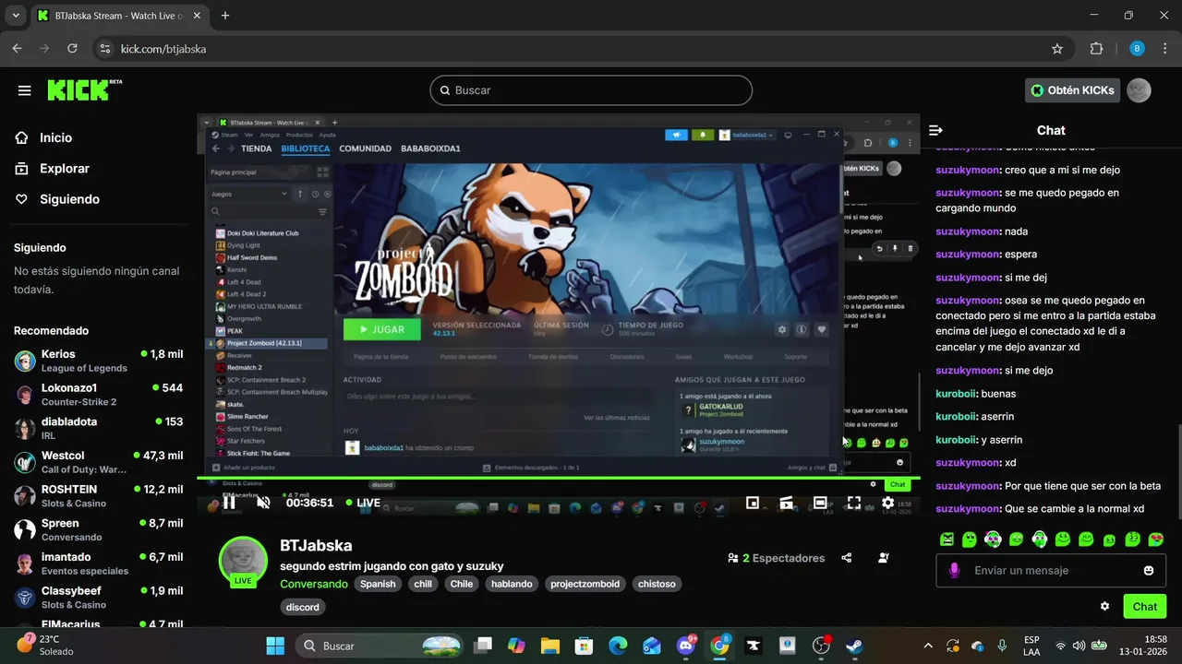Select the Chile tag
Image resolution: width=1182 pixels, height=664 pixels.
[x=462, y=584]
